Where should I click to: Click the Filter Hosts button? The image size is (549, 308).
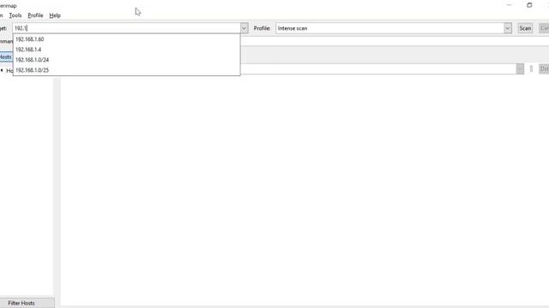(27, 303)
